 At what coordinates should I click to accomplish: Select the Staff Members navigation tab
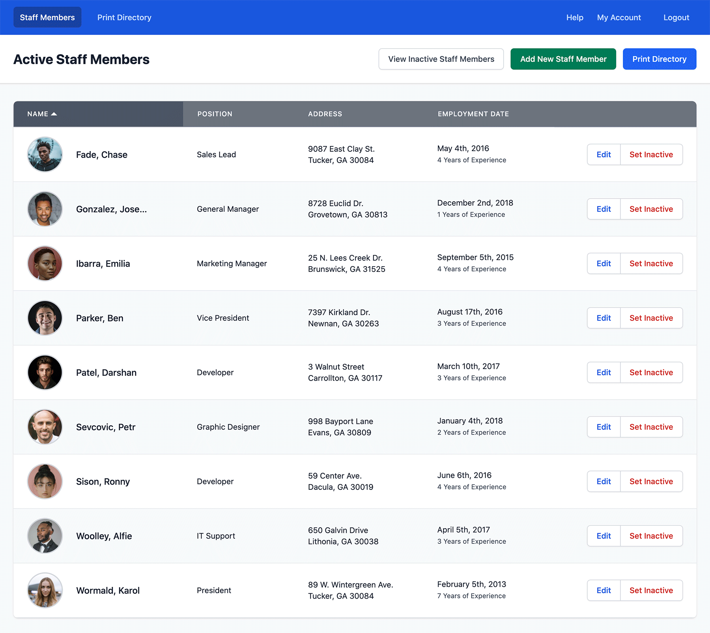(47, 17)
